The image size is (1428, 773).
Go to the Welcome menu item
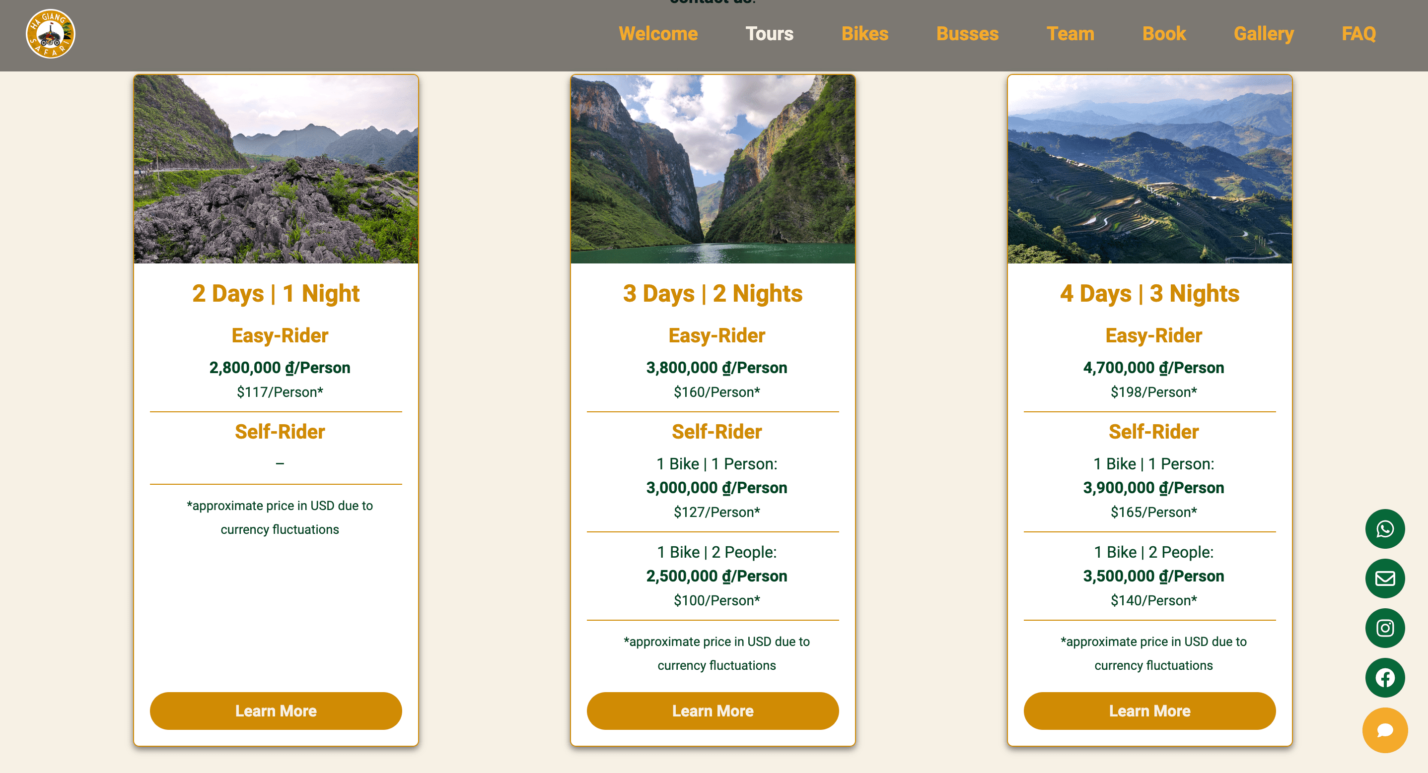click(x=658, y=34)
